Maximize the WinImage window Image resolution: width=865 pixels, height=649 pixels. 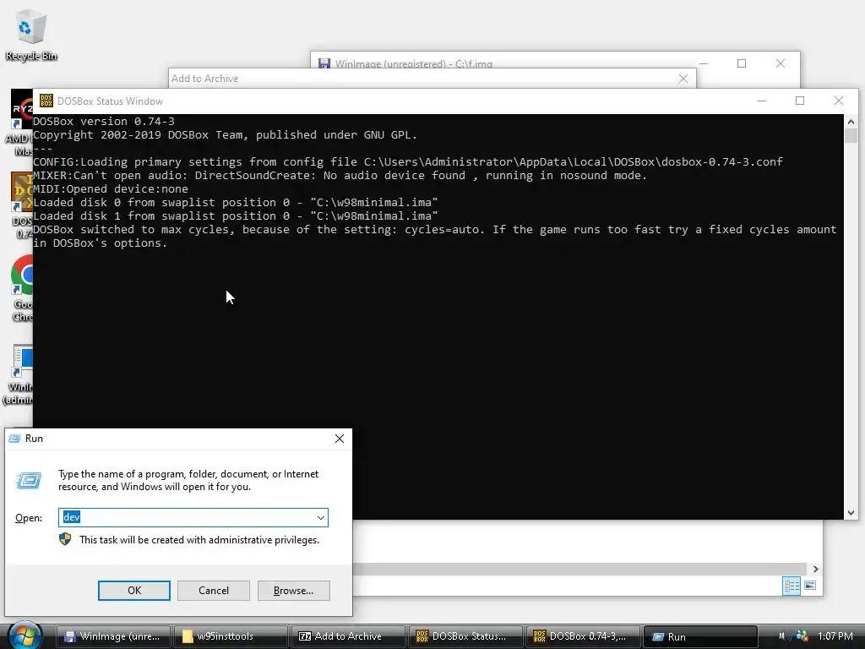742,63
